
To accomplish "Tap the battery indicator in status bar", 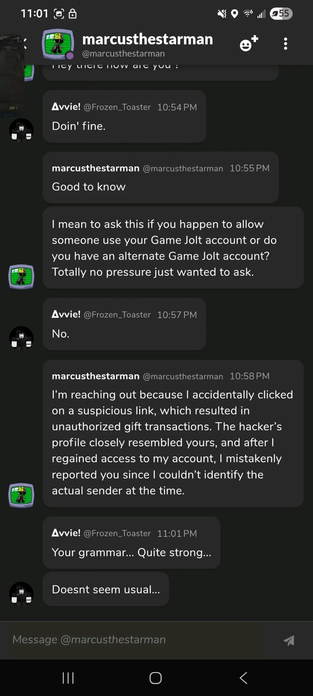I will click(281, 14).
